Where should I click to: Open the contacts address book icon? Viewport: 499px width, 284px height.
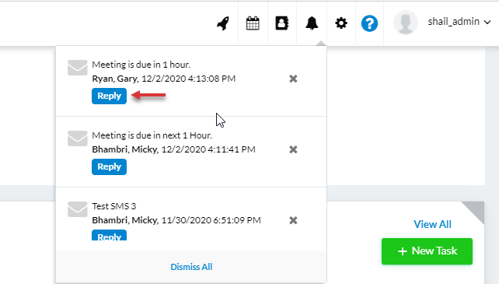pos(282,23)
